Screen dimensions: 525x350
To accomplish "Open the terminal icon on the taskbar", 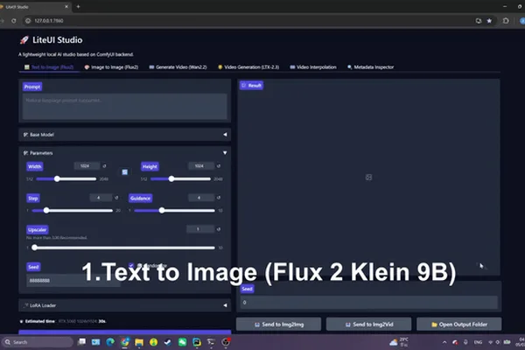I will pyautogui.click(x=211, y=342).
